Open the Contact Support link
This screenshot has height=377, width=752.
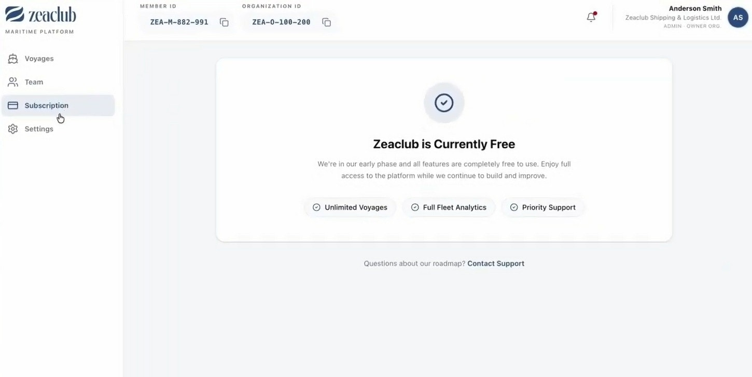[495, 263]
